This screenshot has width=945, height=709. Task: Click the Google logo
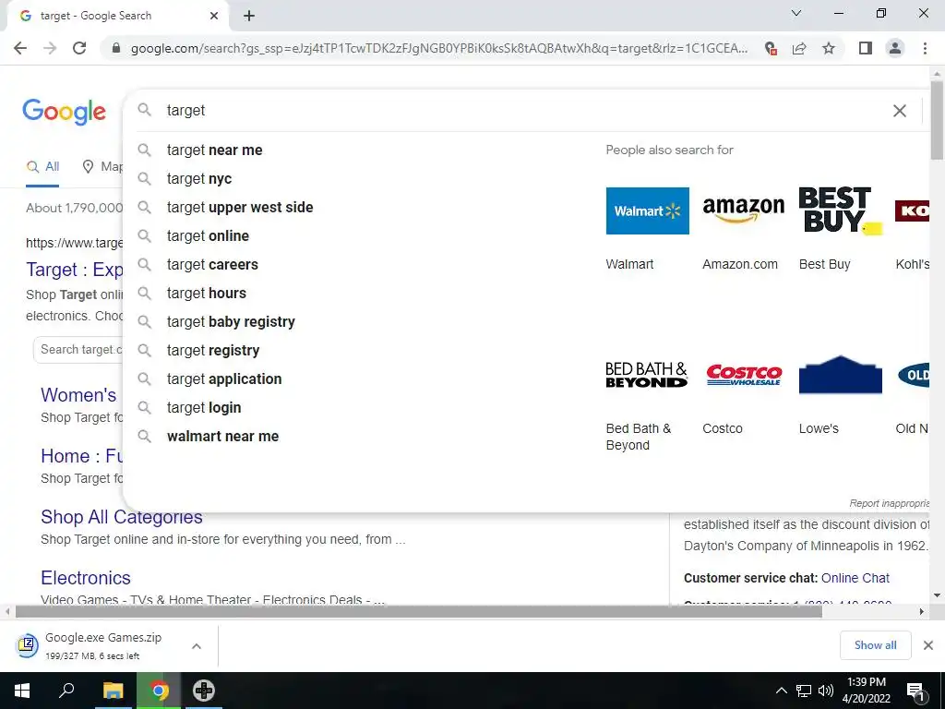pyautogui.click(x=64, y=112)
